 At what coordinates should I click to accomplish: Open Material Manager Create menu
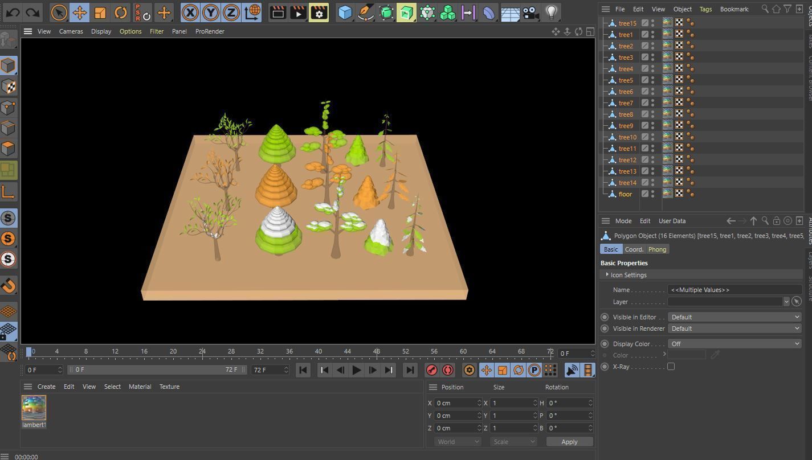pyautogui.click(x=46, y=387)
